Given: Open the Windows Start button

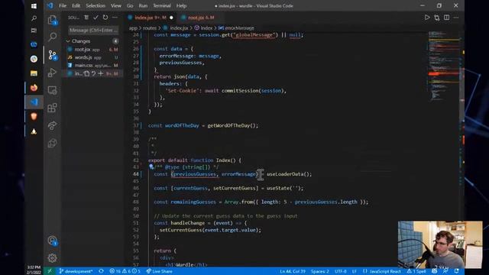Looking at the screenshot, I should [x=34, y=6].
